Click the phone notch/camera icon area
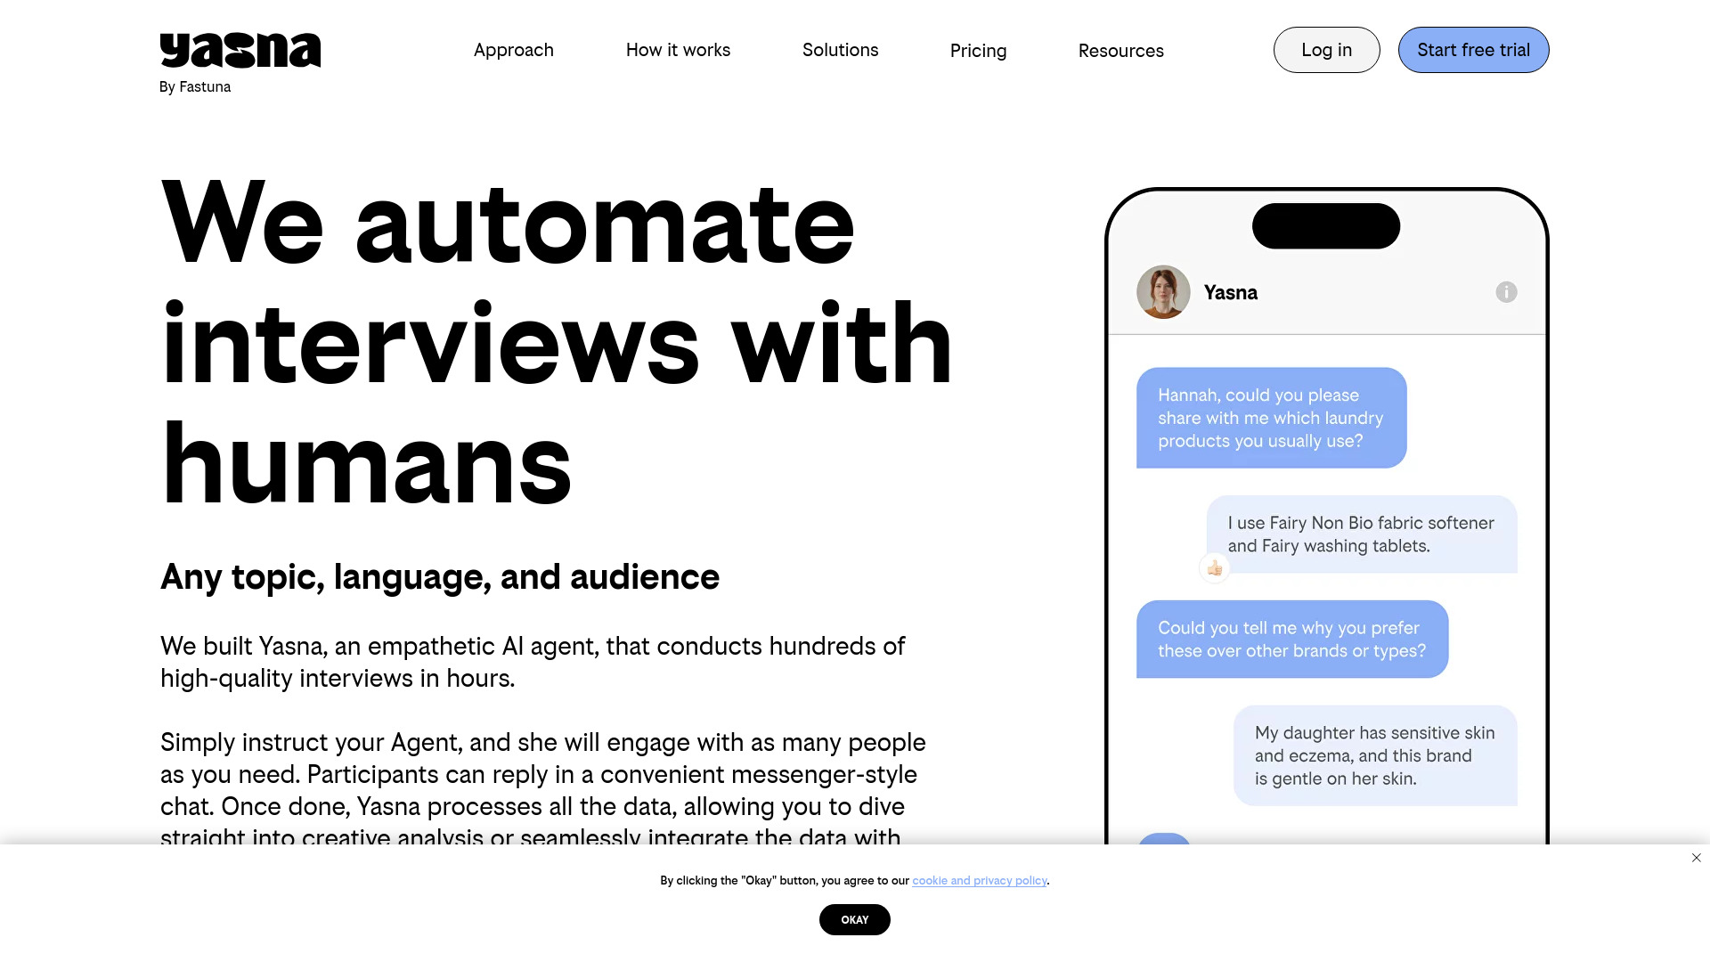 1324,224
